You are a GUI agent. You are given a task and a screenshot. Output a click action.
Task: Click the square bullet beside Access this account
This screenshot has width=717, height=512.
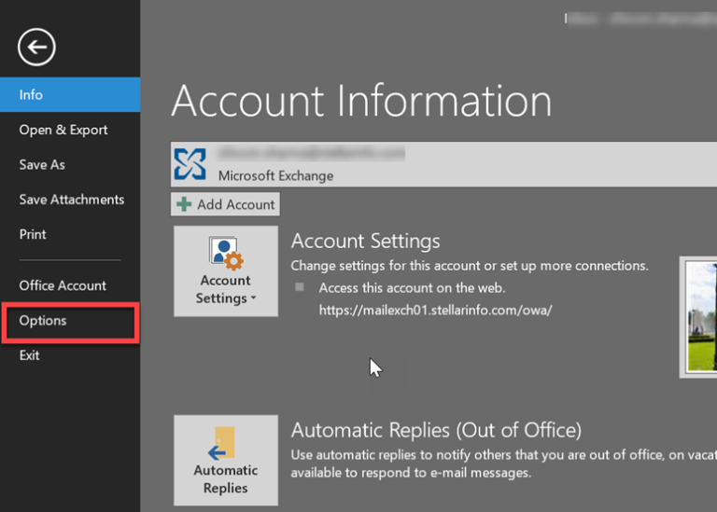pyautogui.click(x=300, y=287)
